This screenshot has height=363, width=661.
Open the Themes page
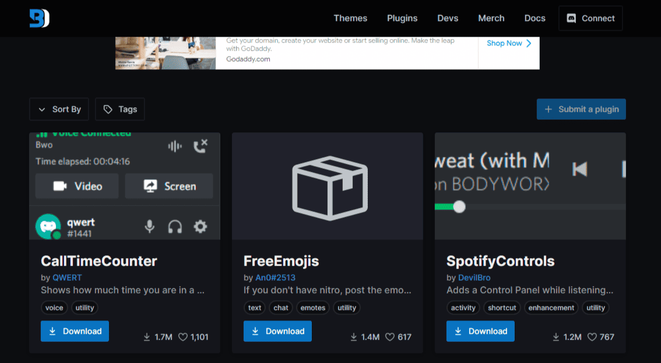350,18
